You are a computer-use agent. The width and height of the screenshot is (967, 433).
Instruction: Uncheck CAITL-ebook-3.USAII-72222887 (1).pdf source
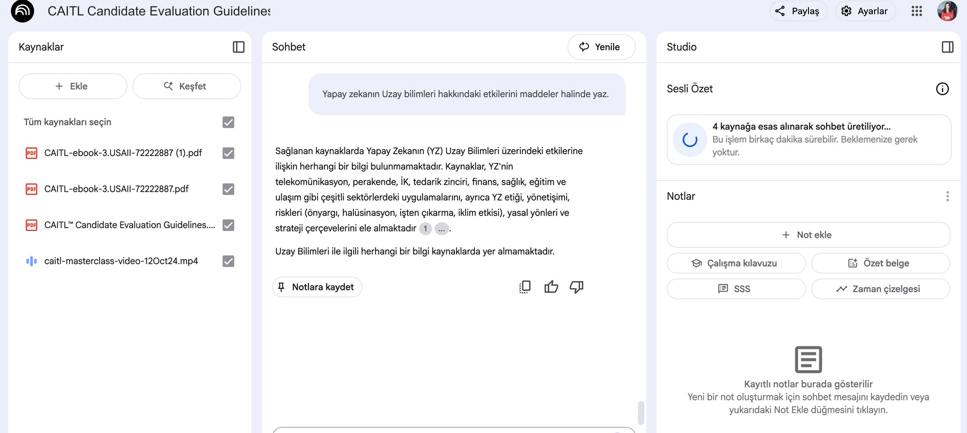pyautogui.click(x=228, y=153)
